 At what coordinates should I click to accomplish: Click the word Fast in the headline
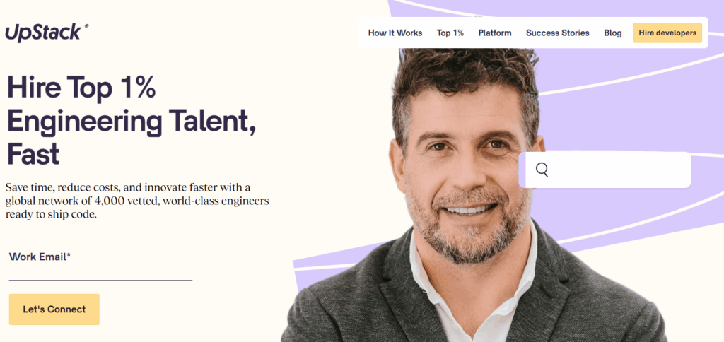pyautogui.click(x=33, y=154)
